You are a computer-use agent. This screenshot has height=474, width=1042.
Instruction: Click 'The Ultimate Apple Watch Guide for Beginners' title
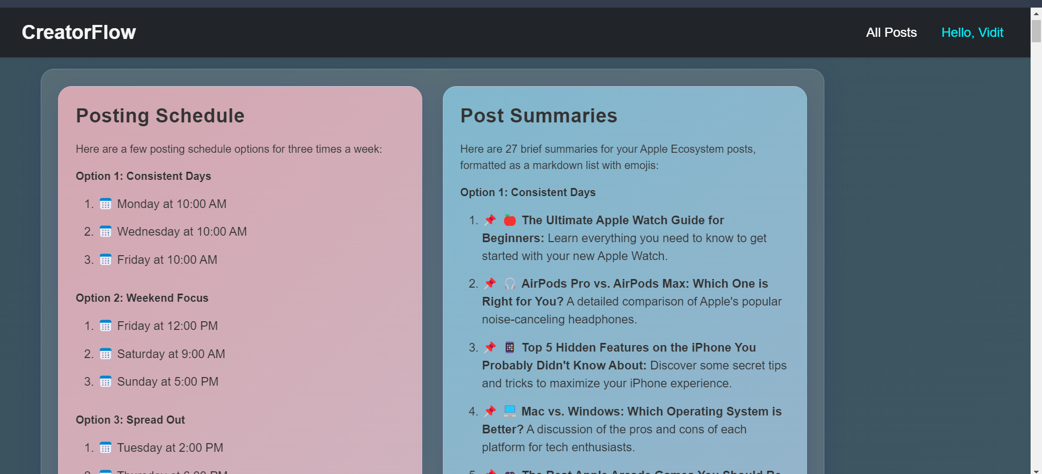coord(603,229)
